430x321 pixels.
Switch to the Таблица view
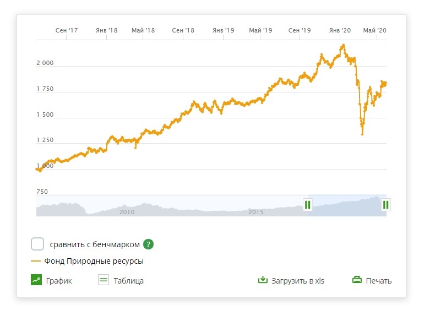click(x=128, y=281)
